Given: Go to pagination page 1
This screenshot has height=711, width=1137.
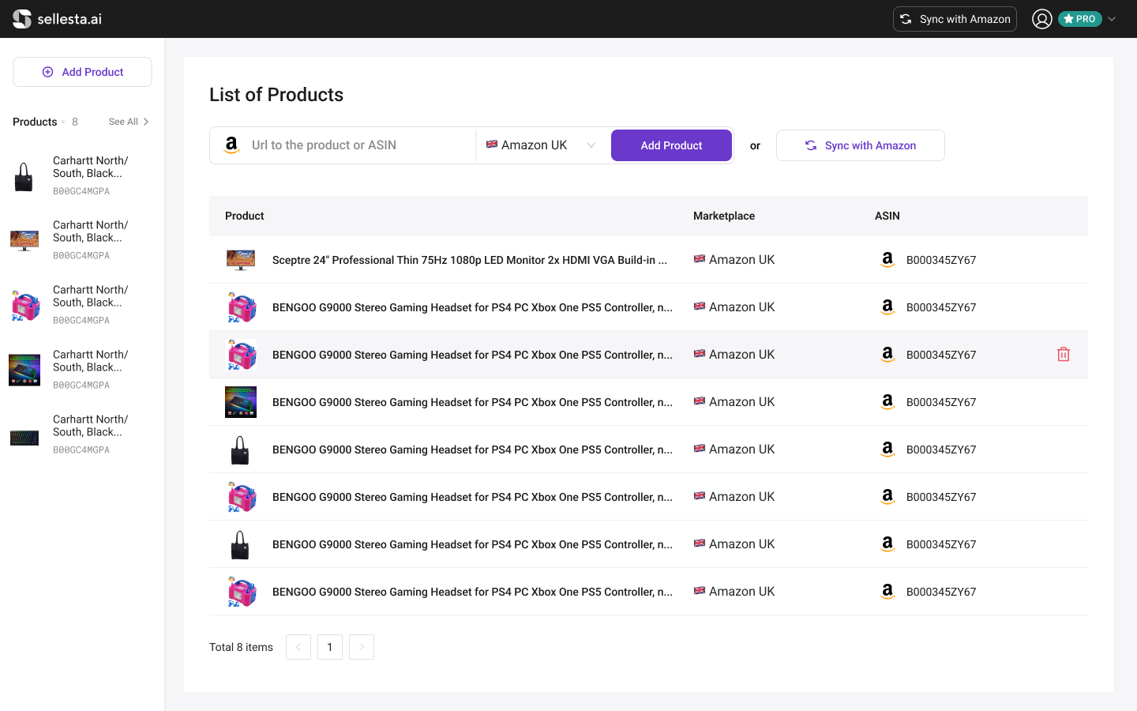Looking at the screenshot, I should tap(330, 647).
